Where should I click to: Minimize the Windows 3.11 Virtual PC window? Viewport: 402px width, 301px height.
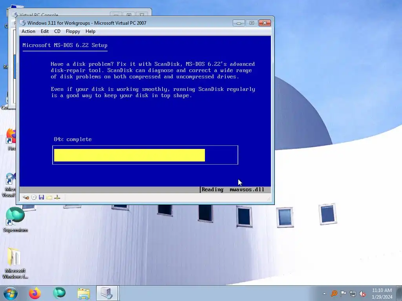click(x=239, y=23)
